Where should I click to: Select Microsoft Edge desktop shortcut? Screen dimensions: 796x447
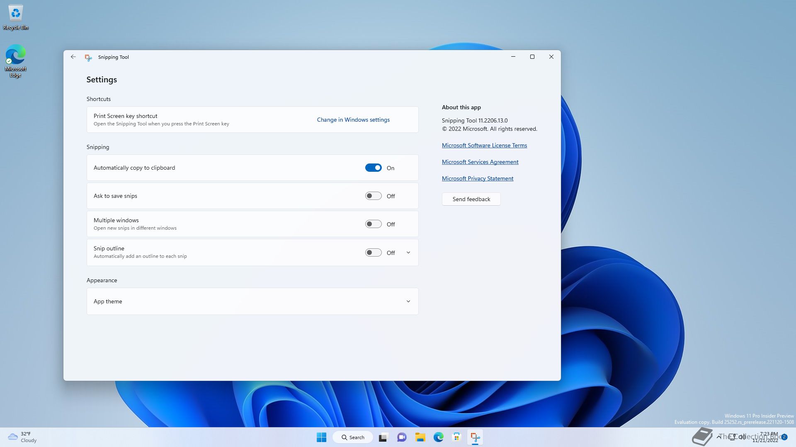click(16, 61)
